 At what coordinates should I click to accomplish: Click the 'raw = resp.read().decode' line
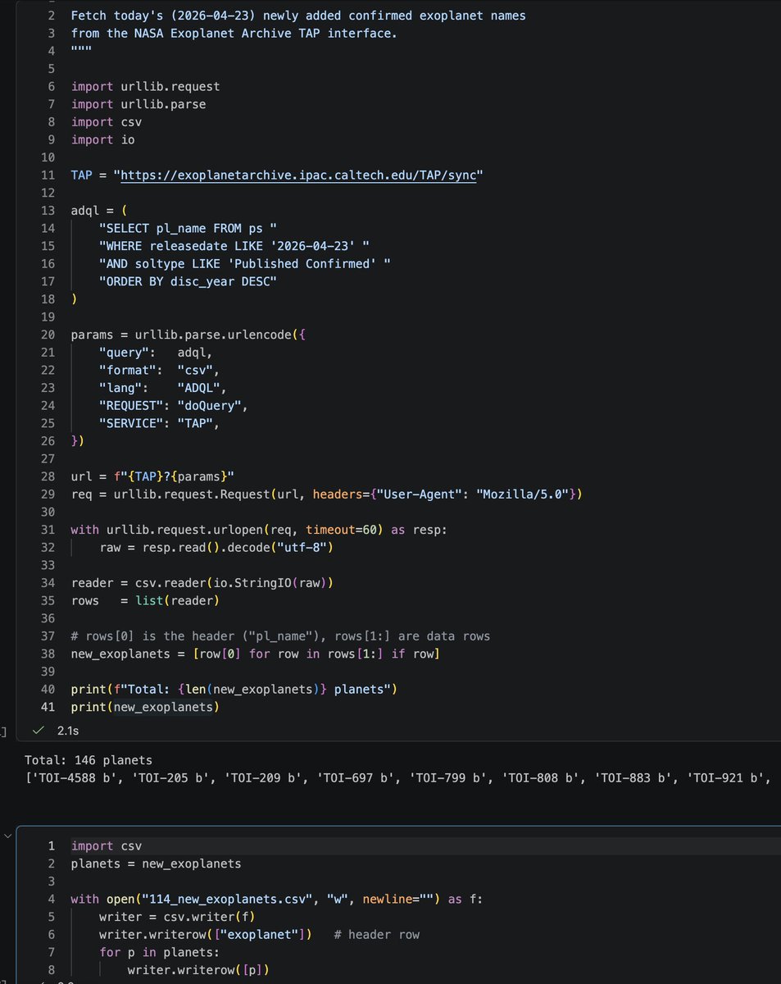[216, 547]
